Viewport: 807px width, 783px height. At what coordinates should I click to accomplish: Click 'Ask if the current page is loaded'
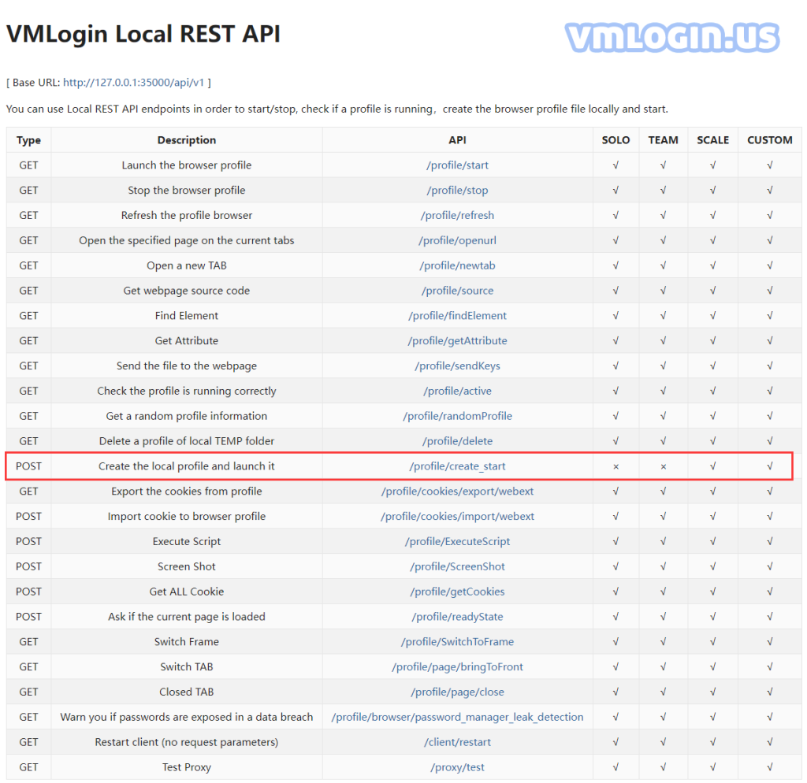pyautogui.click(x=186, y=616)
